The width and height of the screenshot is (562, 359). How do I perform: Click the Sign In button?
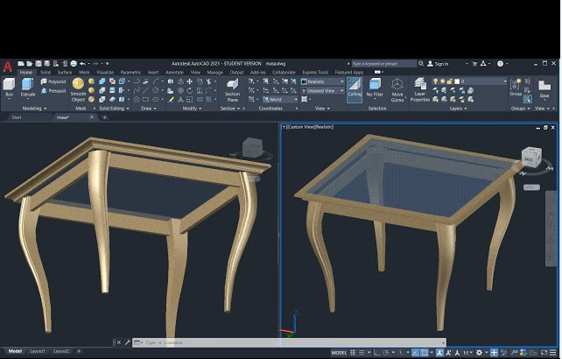pos(438,63)
